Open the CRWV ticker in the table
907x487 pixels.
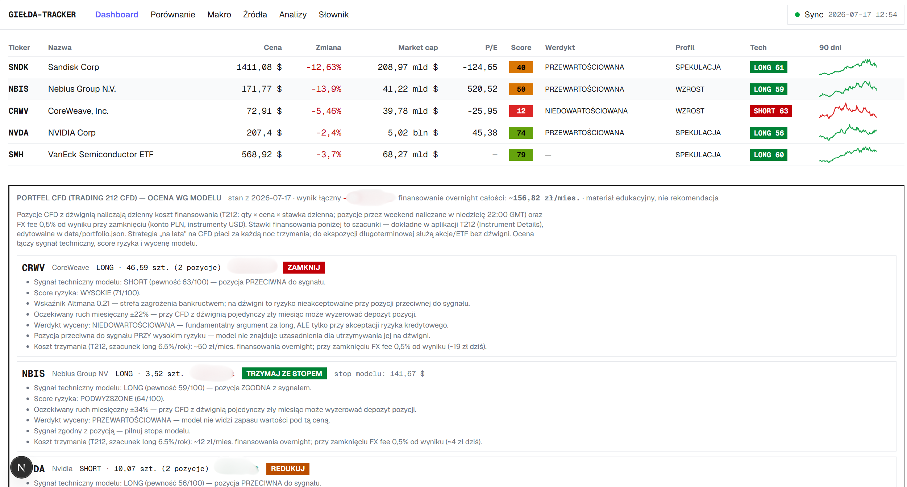tap(18, 111)
